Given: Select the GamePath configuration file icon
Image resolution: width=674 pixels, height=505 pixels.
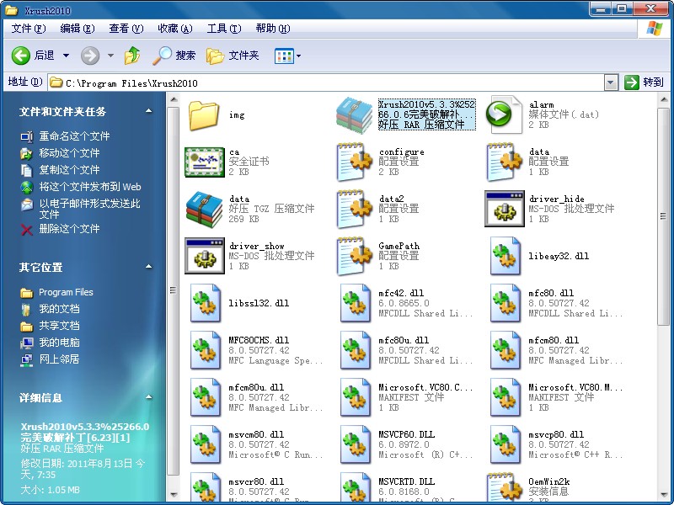Looking at the screenshot, I should click(355, 256).
